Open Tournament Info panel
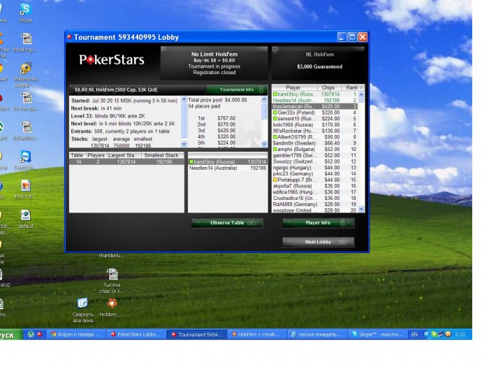489x367 pixels. 237,89
